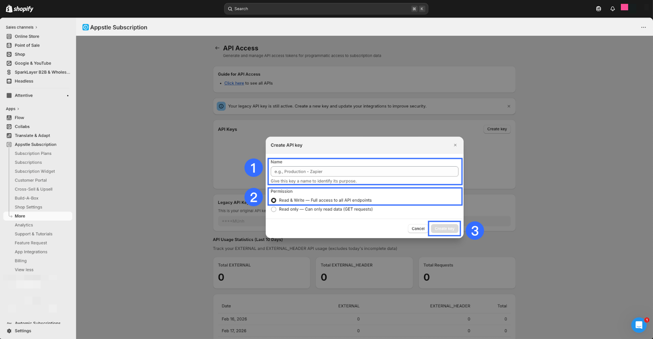
Task: Collapse submenu with View less
Action: pos(24,270)
